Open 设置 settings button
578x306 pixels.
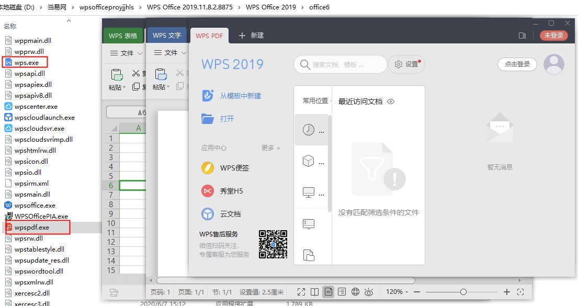click(x=406, y=64)
